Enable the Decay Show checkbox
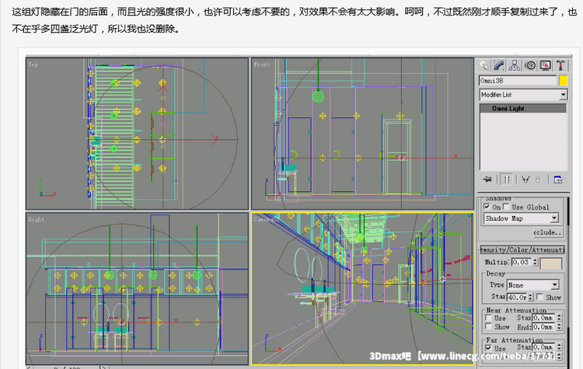Viewport: 583px width, 369px height. pos(540,297)
